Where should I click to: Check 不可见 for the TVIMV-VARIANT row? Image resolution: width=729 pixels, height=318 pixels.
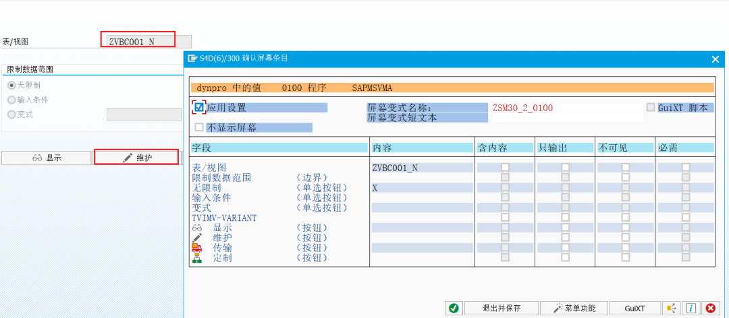click(x=626, y=217)
